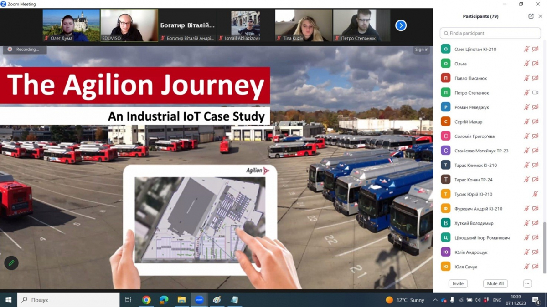Click the camera icon beside Петро Степанюк
This screenshot has width=547, height=307.
click(535, 93)
